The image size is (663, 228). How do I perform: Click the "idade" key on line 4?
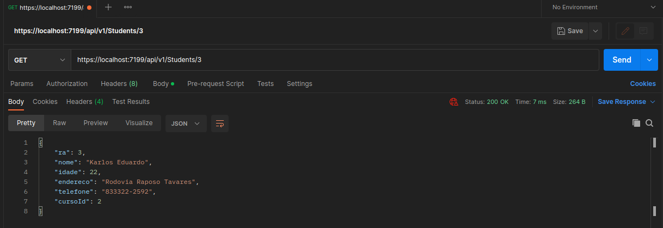point(68,172)
